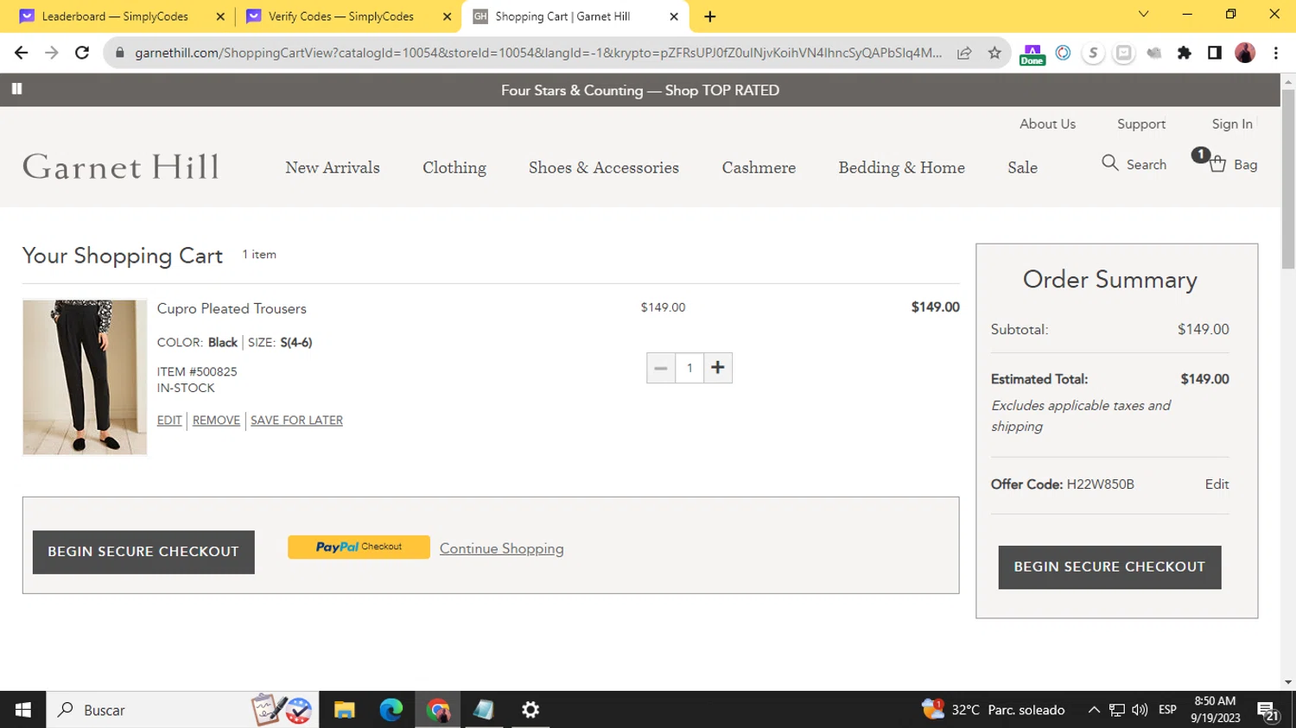
Task: Click the purple 'Done' extension icon
Action: [x=1032, y=54]
